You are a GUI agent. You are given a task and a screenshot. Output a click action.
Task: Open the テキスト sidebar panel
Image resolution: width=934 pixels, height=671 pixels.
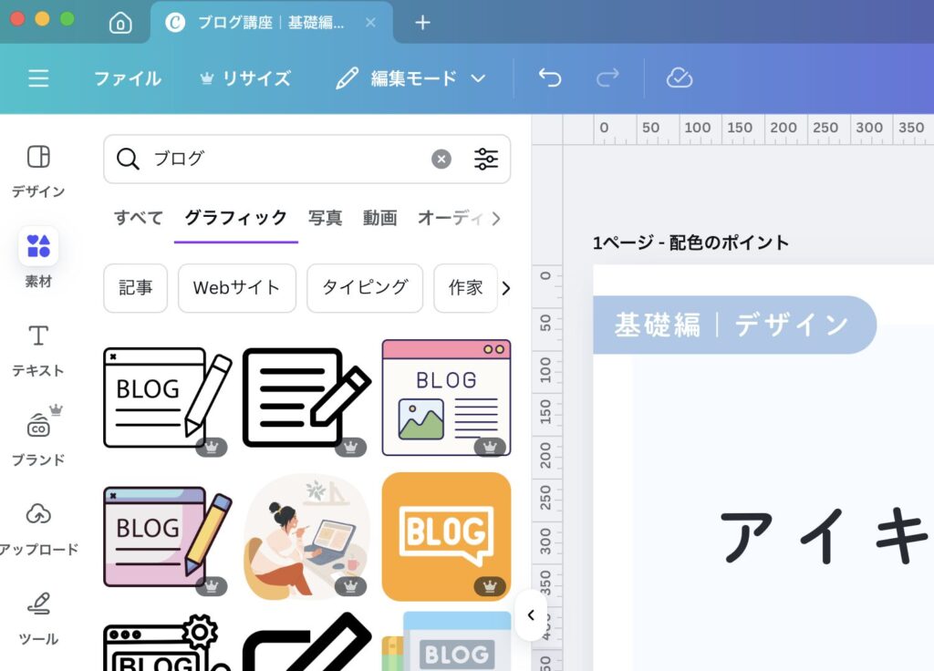pyautogui.click(x=38, y=350)
